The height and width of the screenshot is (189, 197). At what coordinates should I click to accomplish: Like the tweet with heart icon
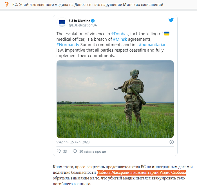pyautogui.click(x=59, y=151)
